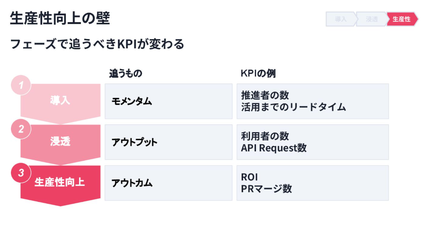Click the number 1 circle badge
Viewport: 423px width, 237px height.
click(21, 85)
